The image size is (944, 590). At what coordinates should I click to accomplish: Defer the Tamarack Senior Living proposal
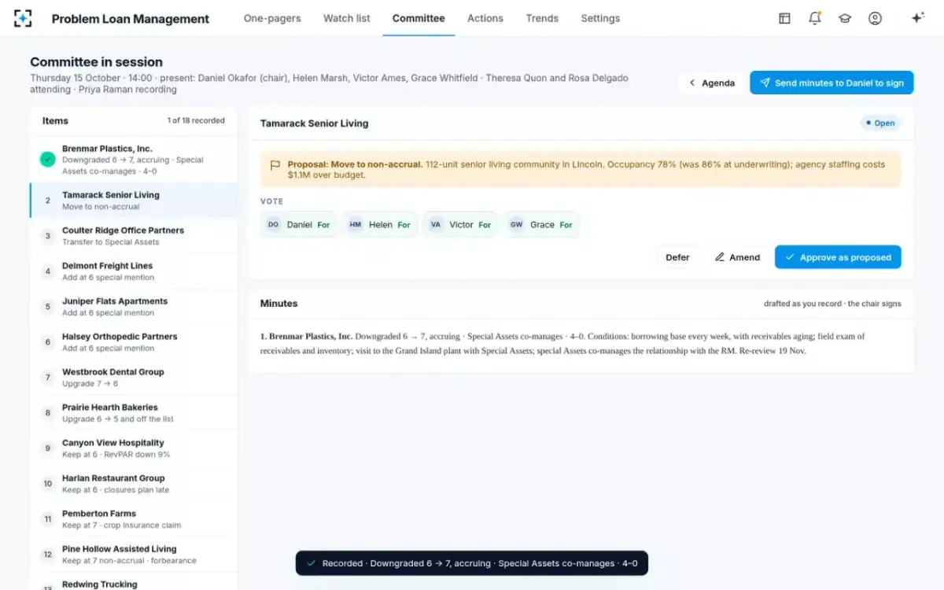click(677, 257)
